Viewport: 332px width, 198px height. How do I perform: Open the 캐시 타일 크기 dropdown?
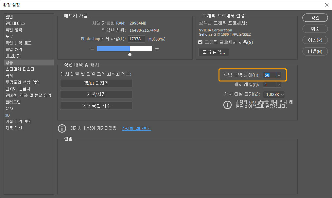(x=282, y=94)
